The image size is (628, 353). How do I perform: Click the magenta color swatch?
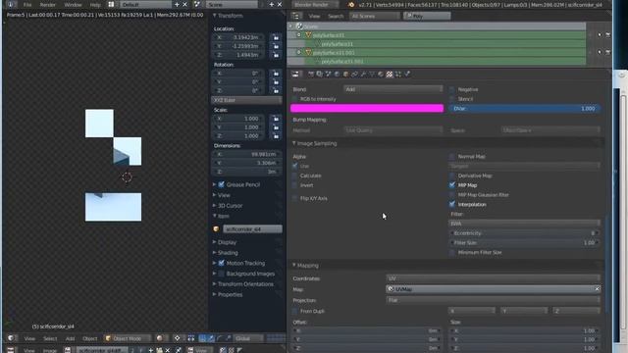click(x=367, y=108)
